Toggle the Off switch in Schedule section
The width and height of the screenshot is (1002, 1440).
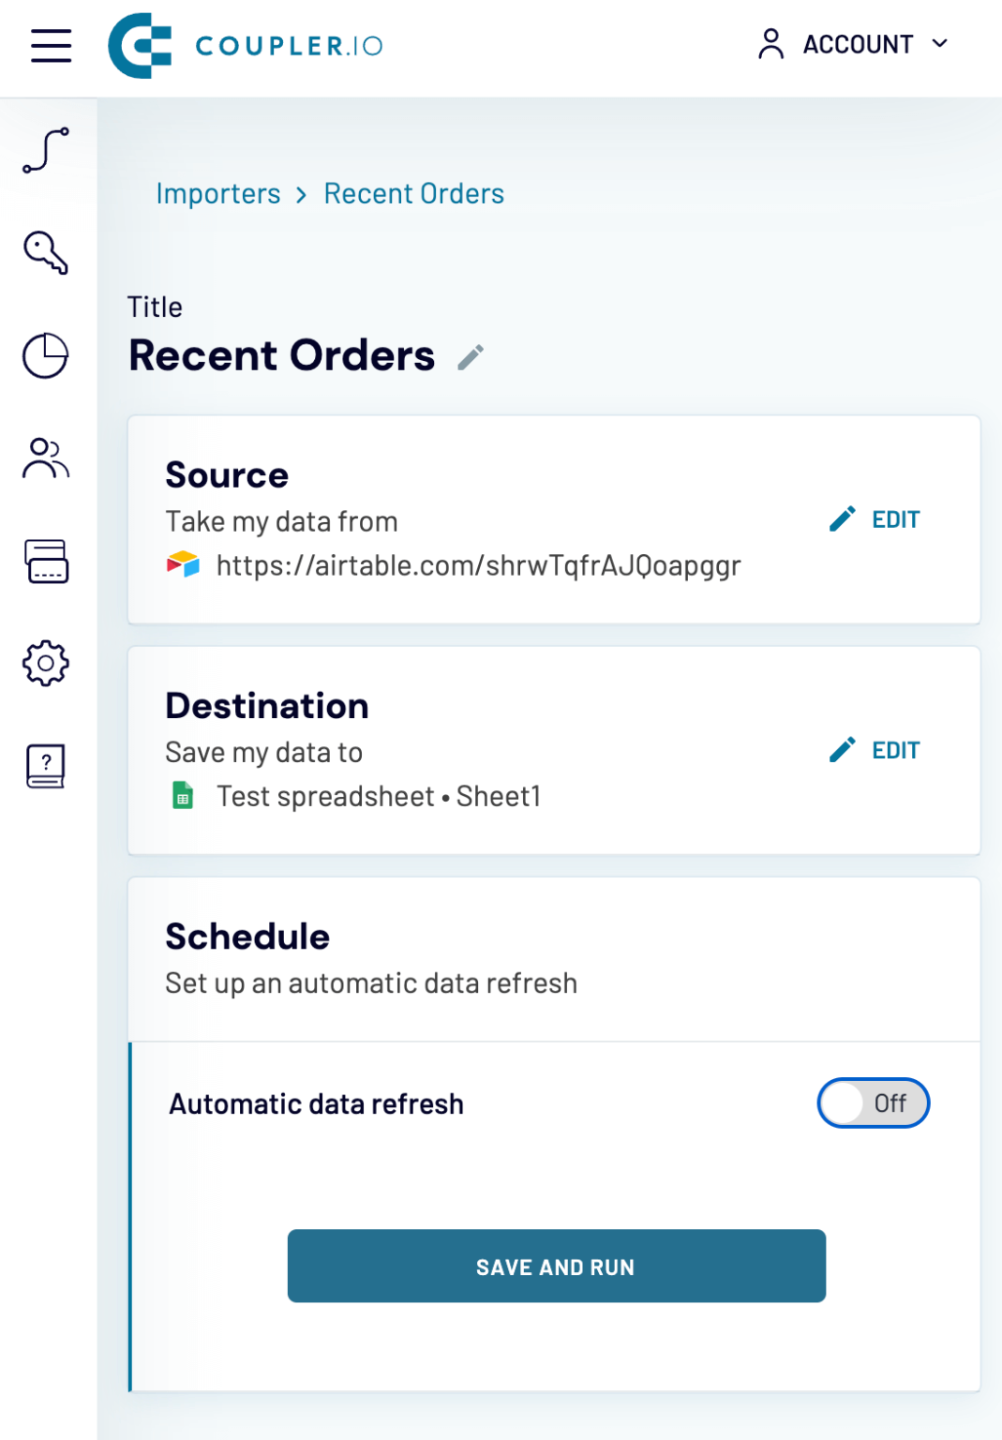873,1103
